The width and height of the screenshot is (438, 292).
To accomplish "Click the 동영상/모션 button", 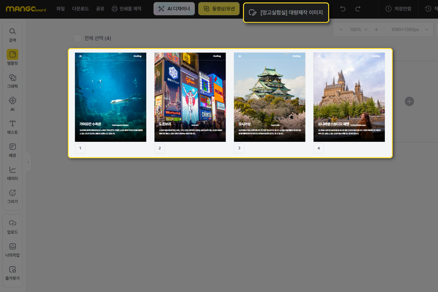I will (219, 9).
